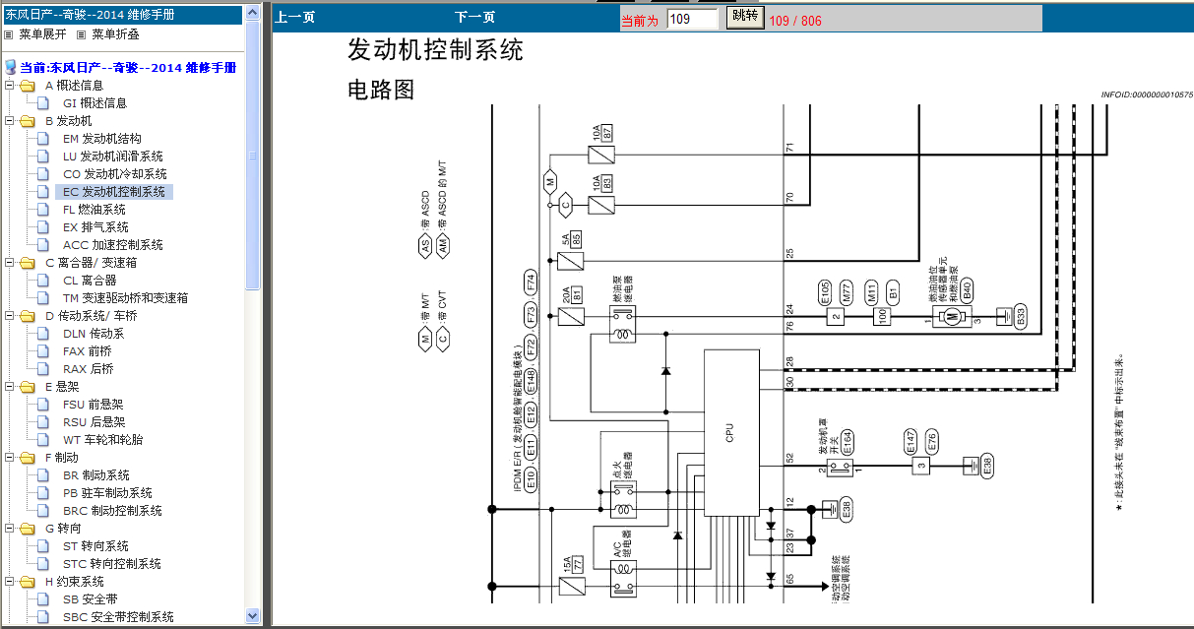Go to next page via 下一页
Viewport: 1194px width, 629px height.
(x=475, y=18)
